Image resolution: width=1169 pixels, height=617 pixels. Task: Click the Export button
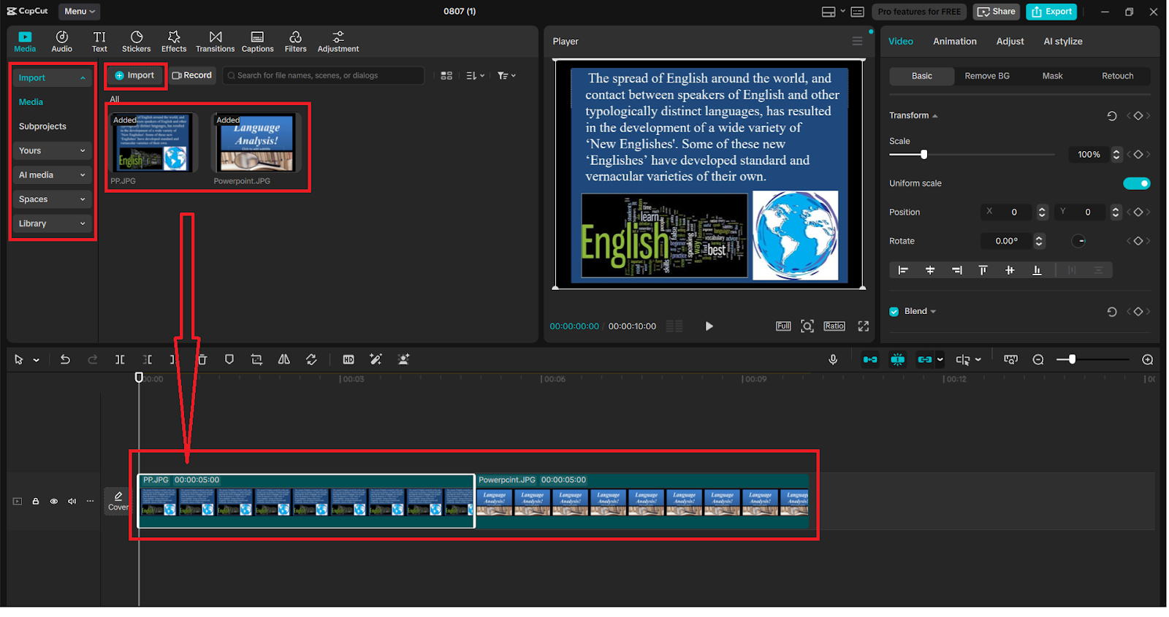coord(1051,12)
